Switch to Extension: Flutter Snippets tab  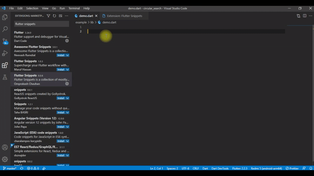coord(125,16)
